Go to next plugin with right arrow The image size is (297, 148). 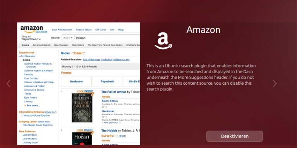point(275,84)
